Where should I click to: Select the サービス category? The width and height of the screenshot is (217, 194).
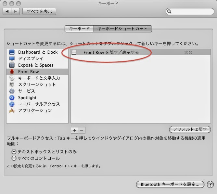pyautogui.click(x=37, y=91)
